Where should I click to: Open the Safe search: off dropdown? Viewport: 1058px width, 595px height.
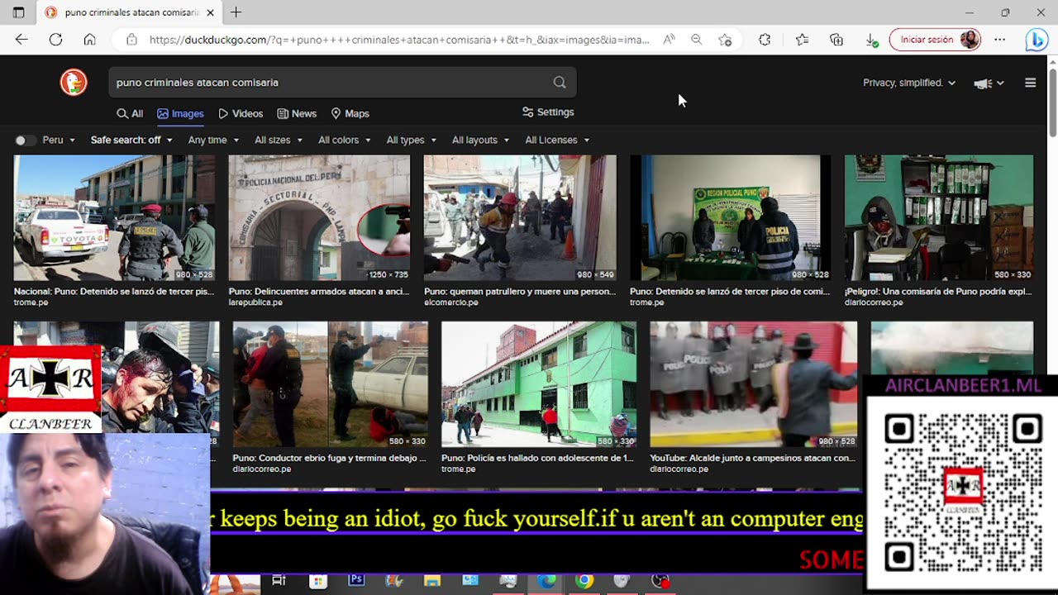[x=131, y=140]
